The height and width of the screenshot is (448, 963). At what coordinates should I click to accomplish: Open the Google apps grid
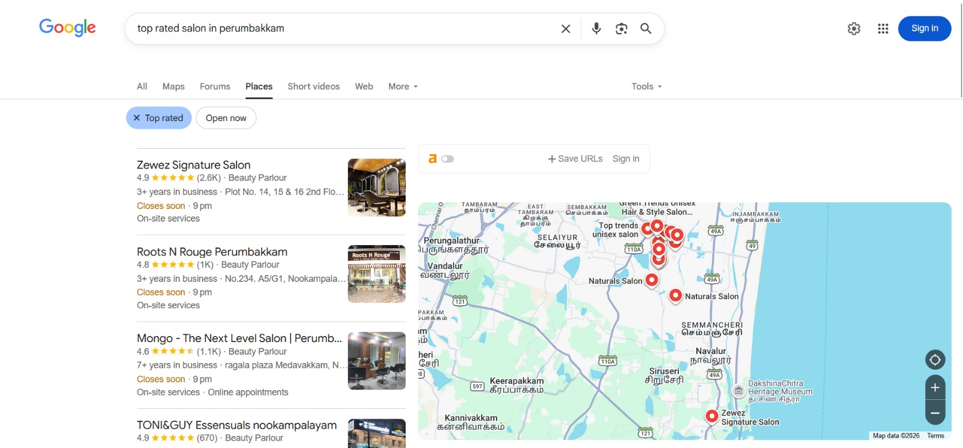tap(883, 28)
